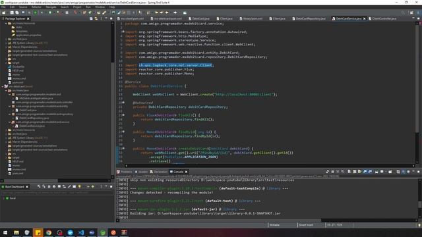Image resolution: width=422 pixels, height=237 pixels.
Task: Switch to the Problems tab
Action: (125, 172)
